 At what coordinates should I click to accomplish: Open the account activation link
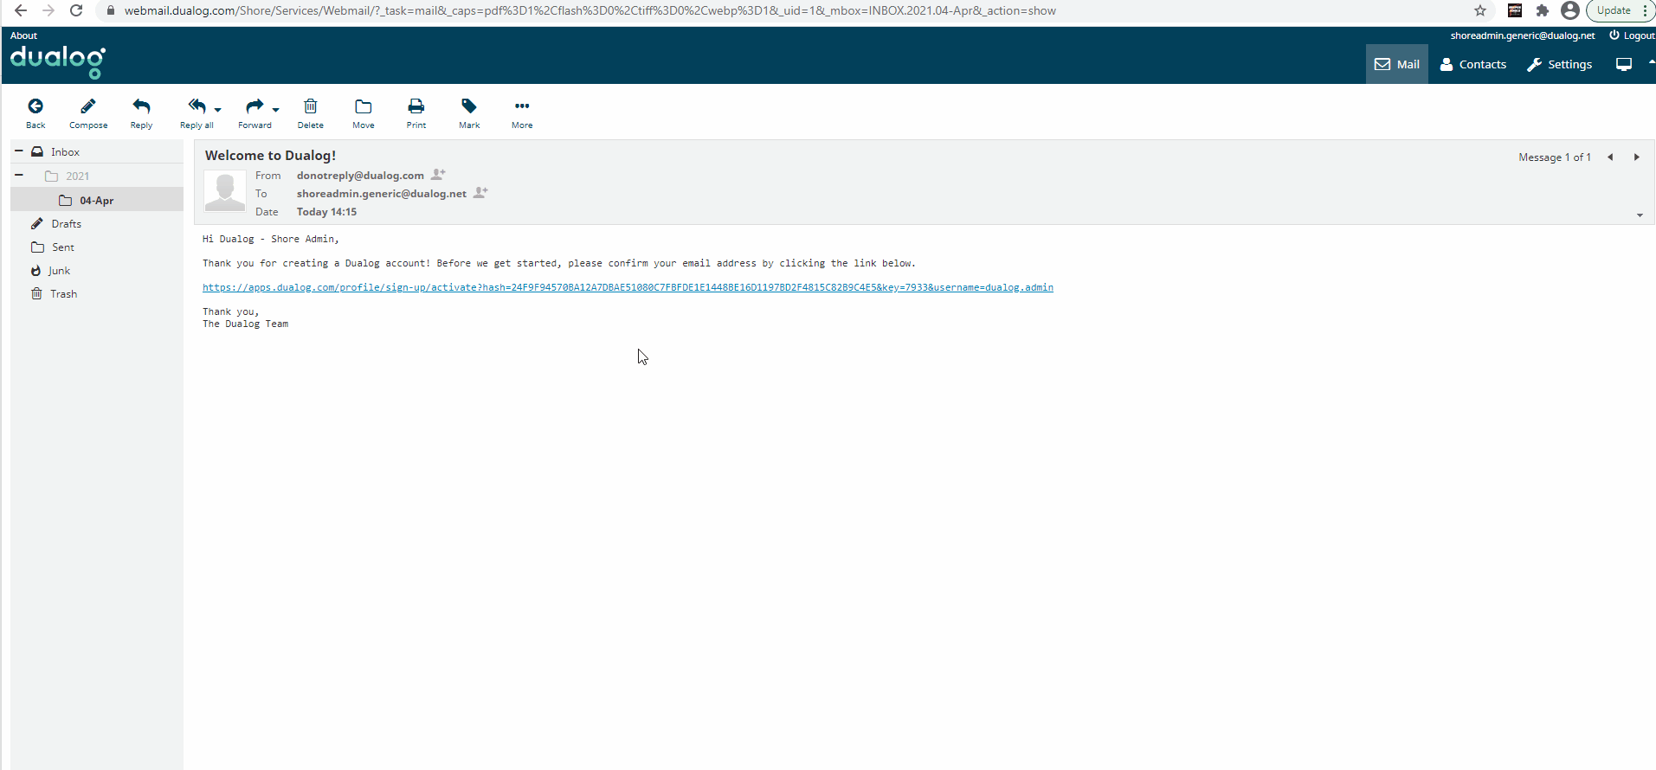point(628,287)
